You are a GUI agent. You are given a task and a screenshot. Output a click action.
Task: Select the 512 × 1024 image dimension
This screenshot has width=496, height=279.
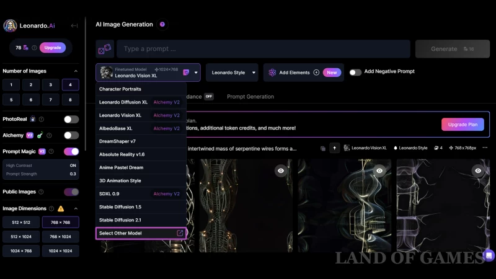click(21, 236)
